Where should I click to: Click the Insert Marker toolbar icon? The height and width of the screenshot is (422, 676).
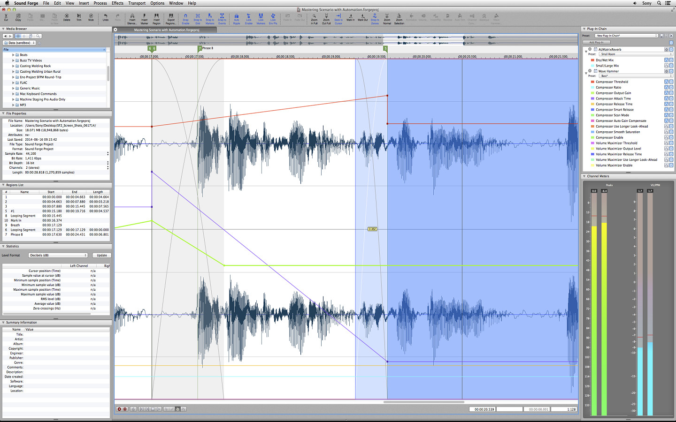tap(144, 17)
